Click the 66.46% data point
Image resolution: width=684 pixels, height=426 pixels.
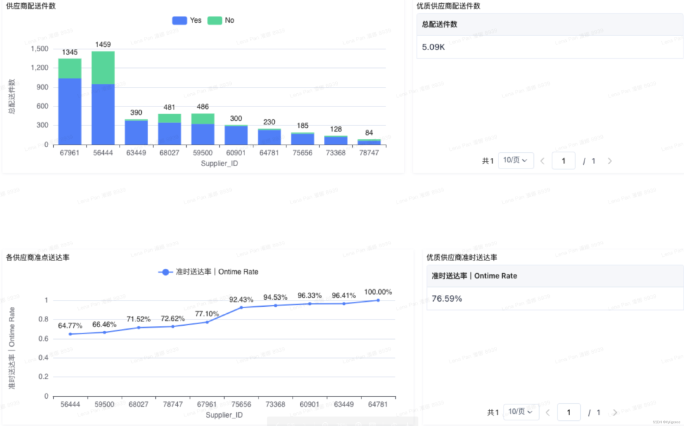coord(104,332)
